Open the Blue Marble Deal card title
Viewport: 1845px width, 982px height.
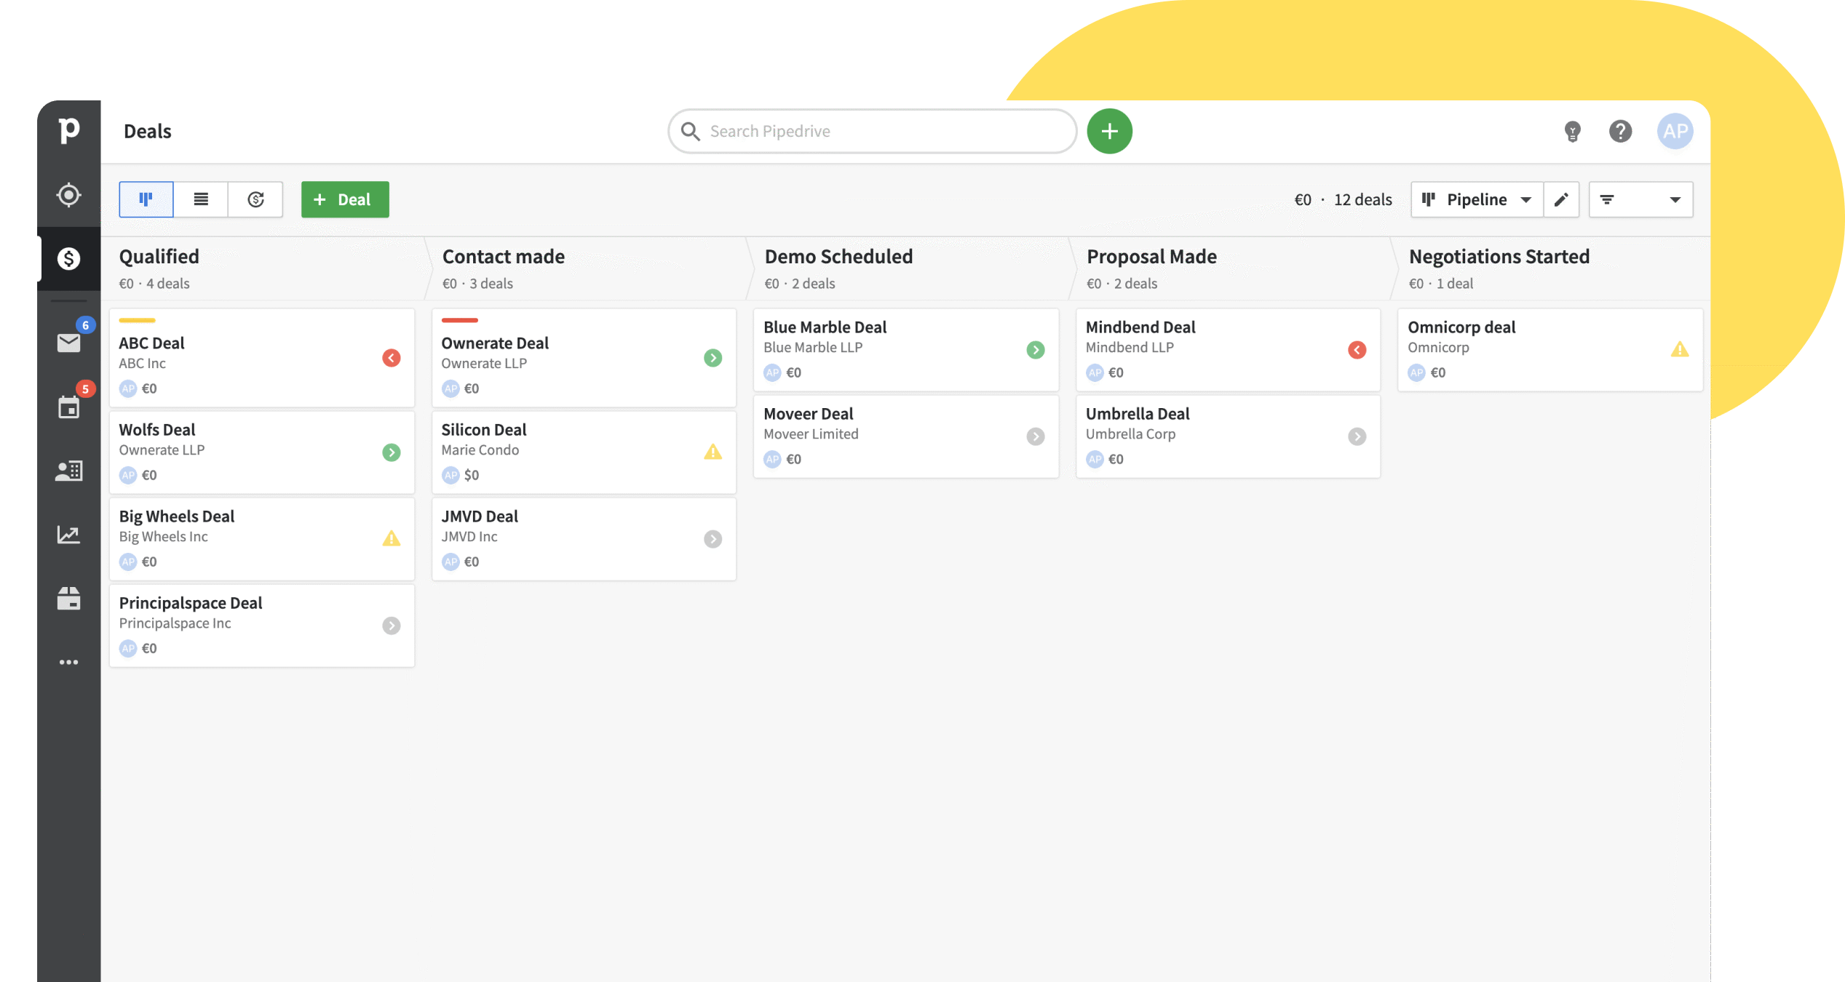(x=825, y=327)
